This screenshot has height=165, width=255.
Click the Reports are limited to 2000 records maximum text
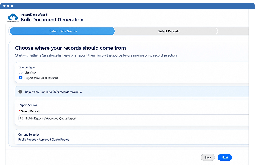click(53, 92)
